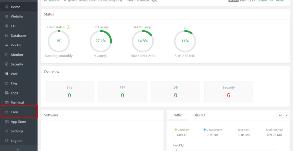The image size is (293, 151).
Task: Click the WAF shield icon
Action: [x=7, y=74]
